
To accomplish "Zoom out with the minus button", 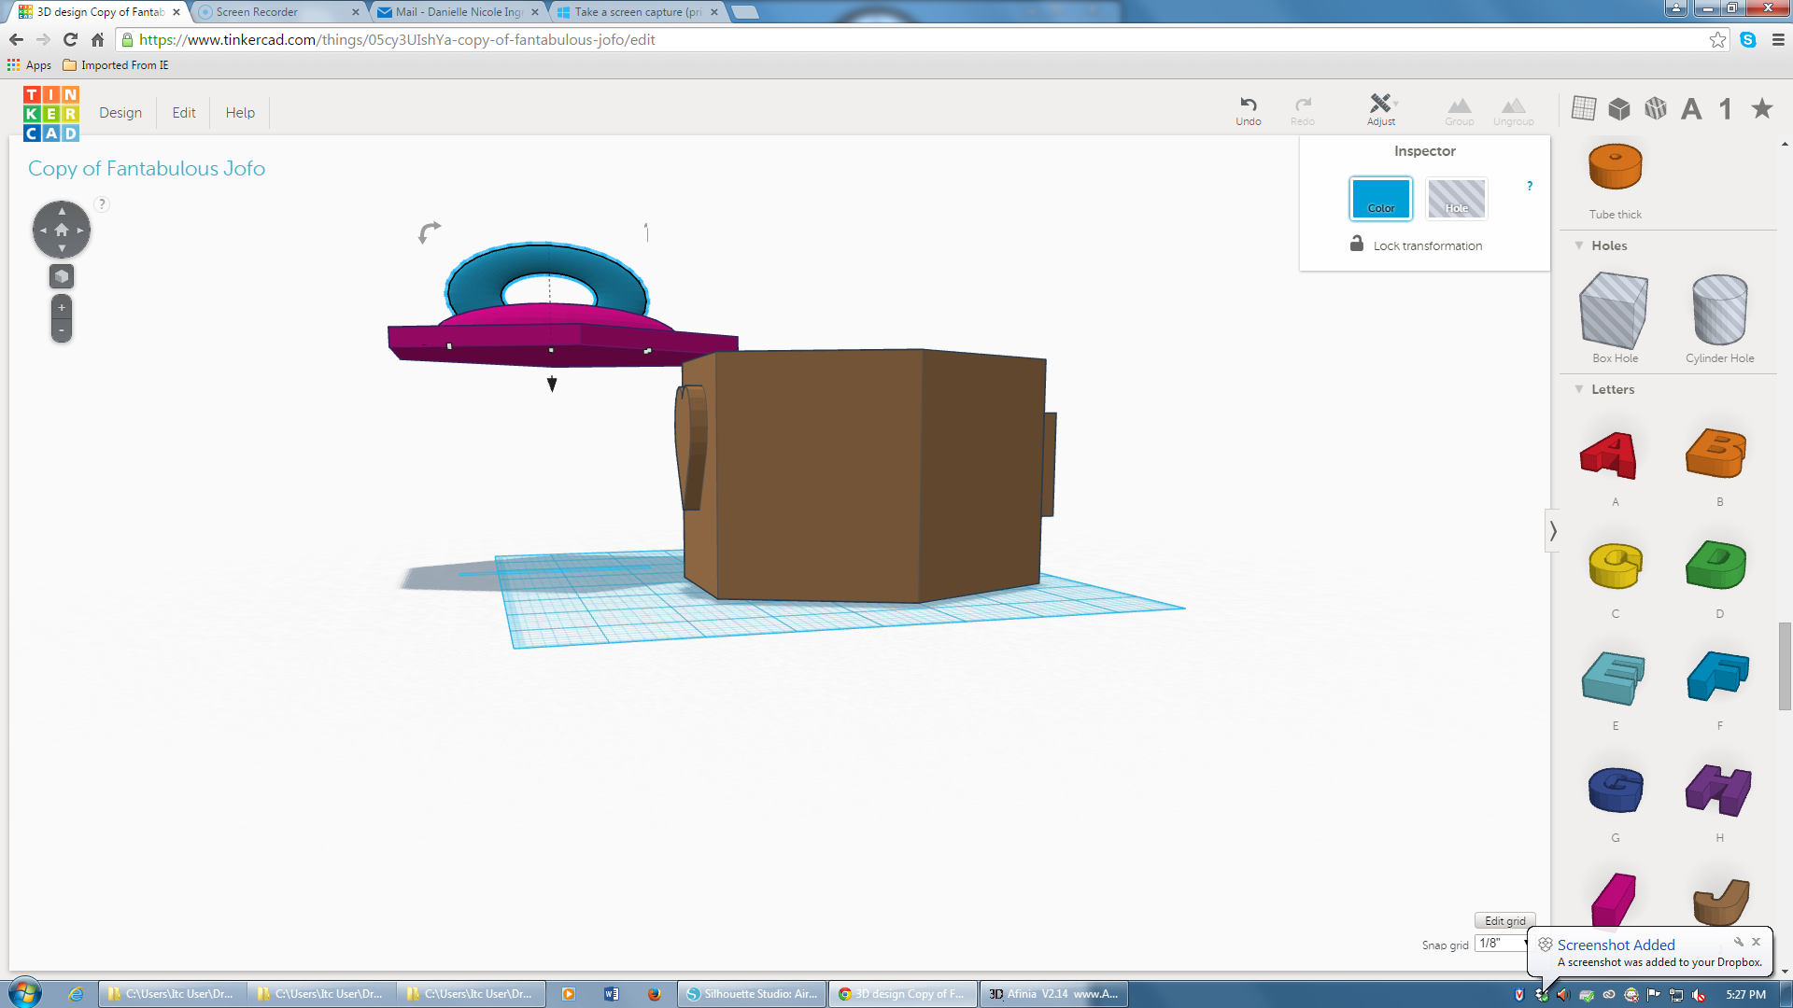I will click(62, 330).
